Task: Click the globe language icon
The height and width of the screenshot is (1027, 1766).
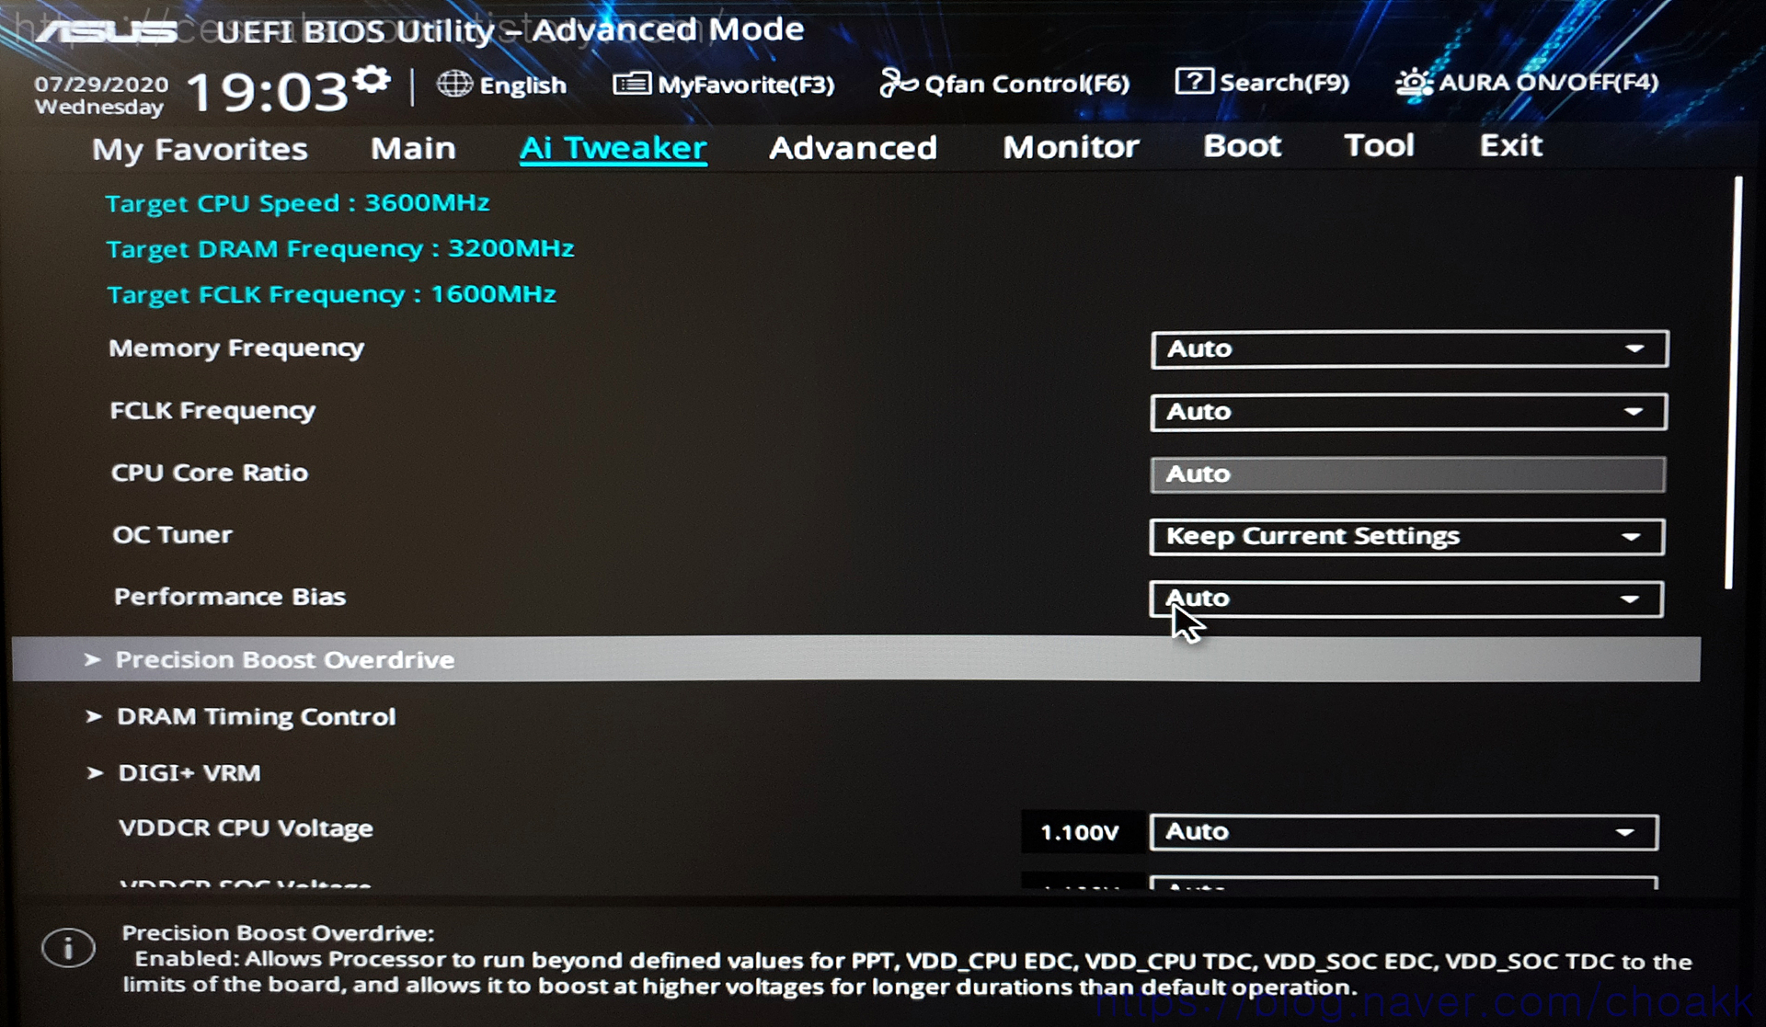Action: (454, 84)
